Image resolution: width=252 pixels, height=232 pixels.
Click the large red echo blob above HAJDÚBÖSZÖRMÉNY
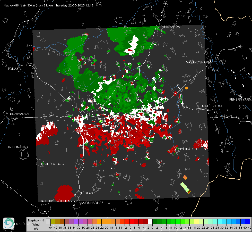(x=64, y=193)
